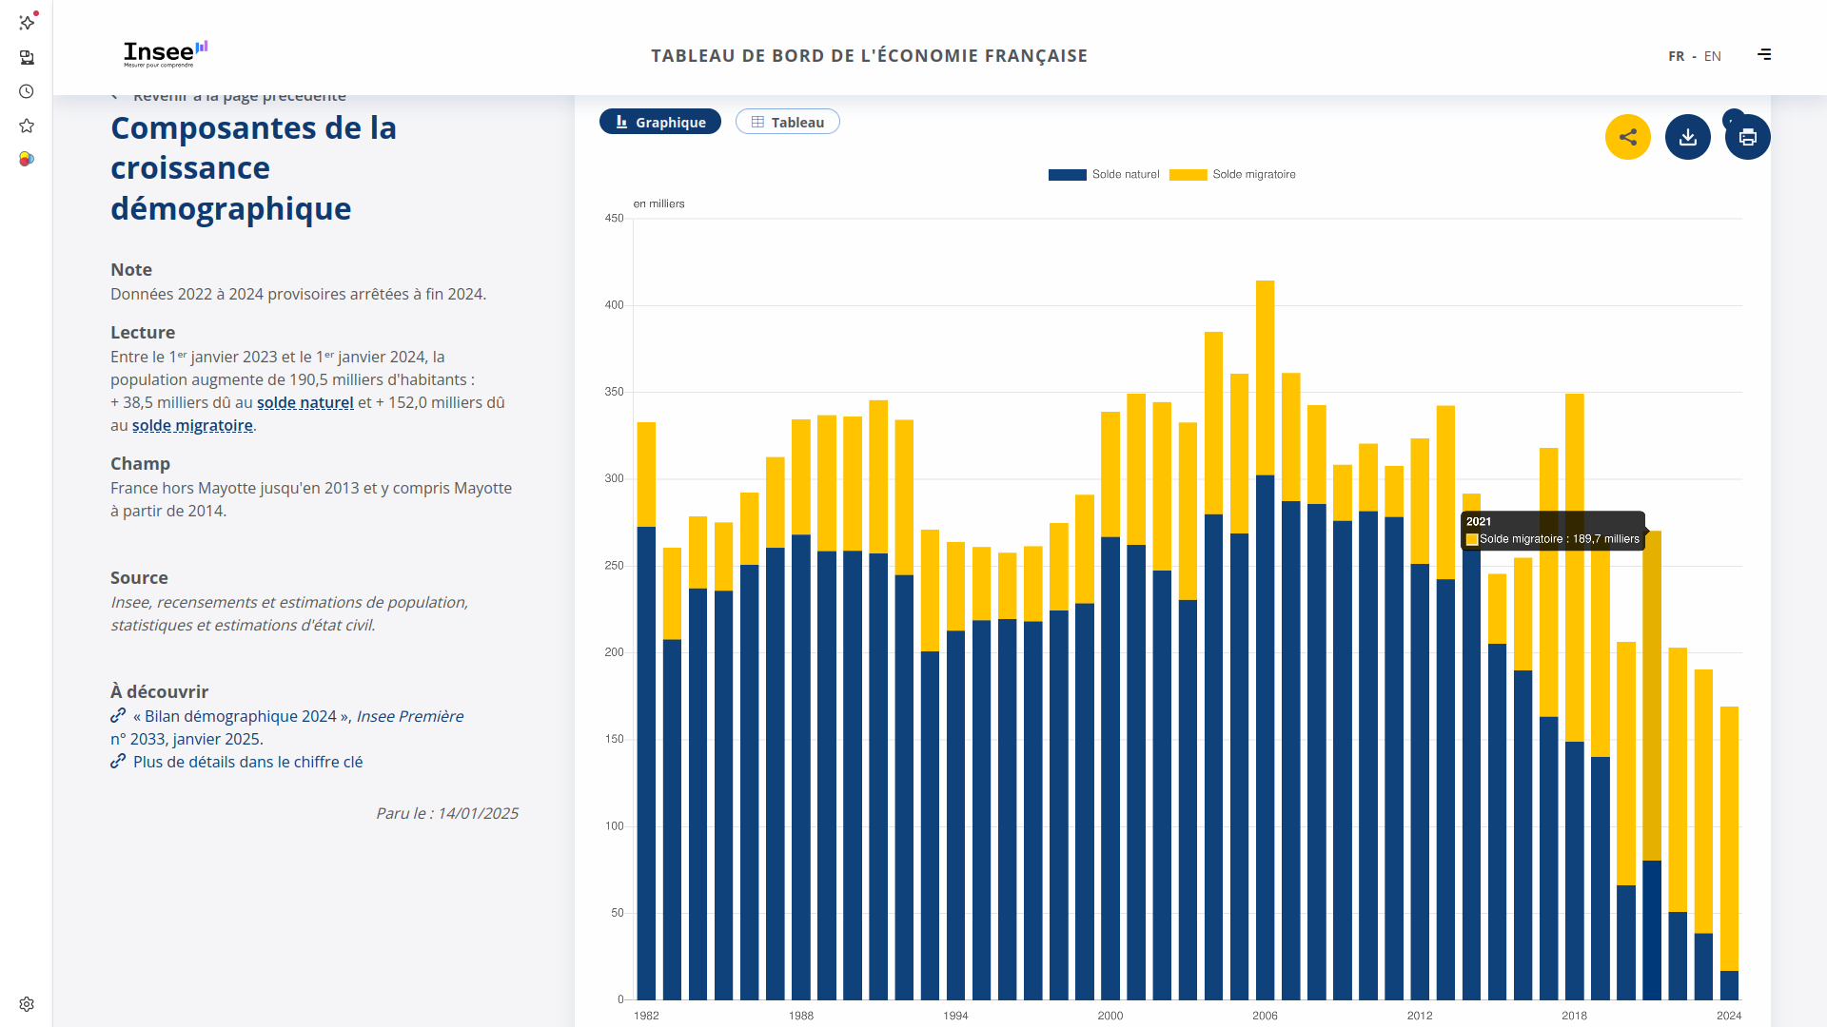This screenshot has height=1027, width=1827.
Task: Click the yellow share button
Action: 1627,137
